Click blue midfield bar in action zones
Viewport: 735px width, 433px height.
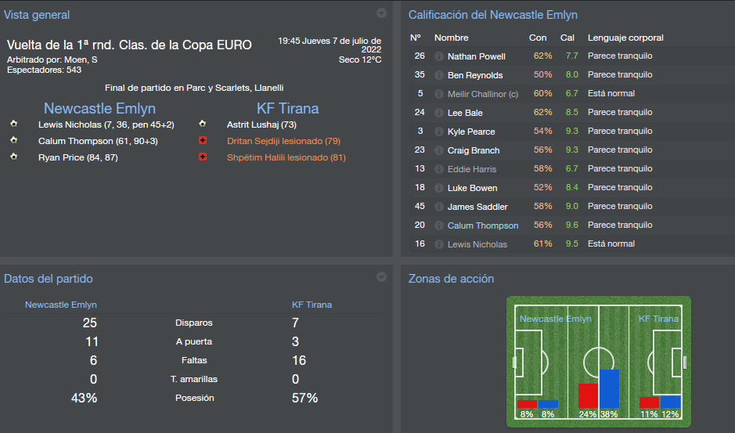tap(609, 389)
